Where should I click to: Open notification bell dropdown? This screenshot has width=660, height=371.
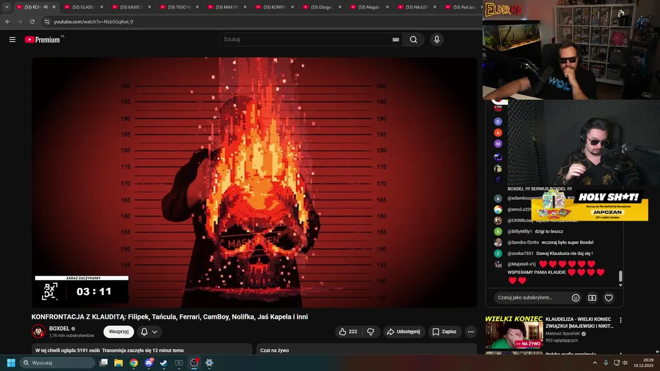(x=149, y=332)
